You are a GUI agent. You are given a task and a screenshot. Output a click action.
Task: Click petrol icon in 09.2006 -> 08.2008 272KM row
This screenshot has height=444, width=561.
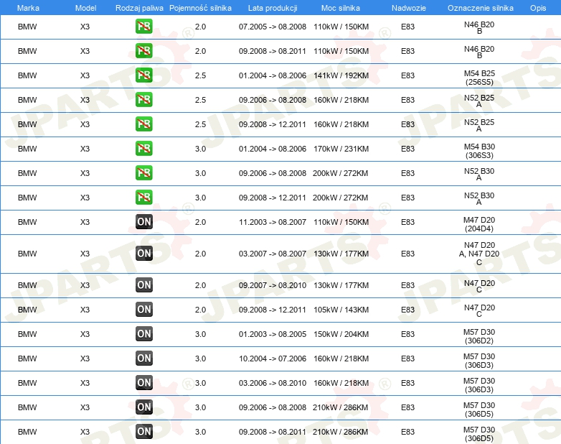(x=143, y=172)
